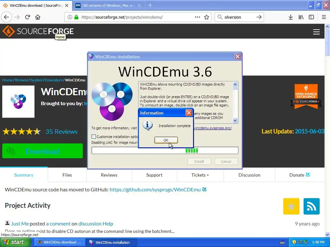The width and height of the screenshot is (330, 247).
Task: Select the Files tab
Action: click(x=67, y=175)
